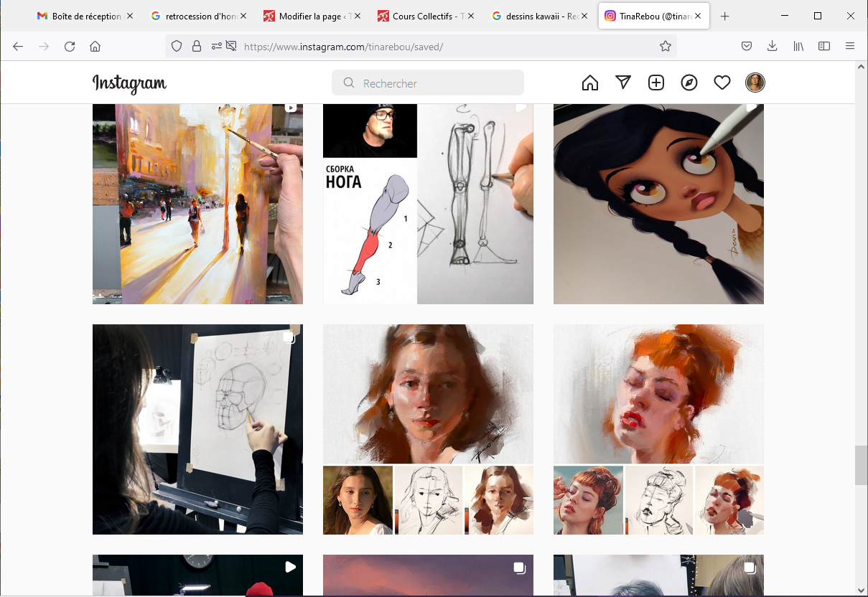Open direct messages paper plane icon
This screenshot has width=868, height=597.
623,83
